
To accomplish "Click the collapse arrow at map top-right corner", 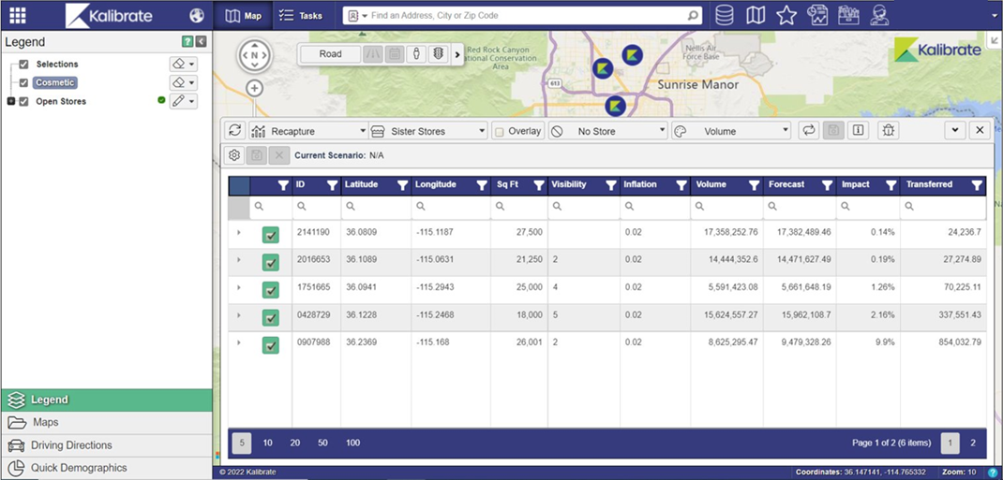I will pyautogui.click(x=996, y=41).
